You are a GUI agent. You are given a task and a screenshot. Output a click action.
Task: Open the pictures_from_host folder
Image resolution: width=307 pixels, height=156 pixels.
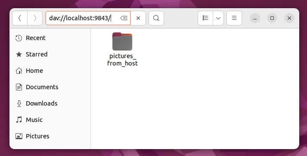[122, 50]
